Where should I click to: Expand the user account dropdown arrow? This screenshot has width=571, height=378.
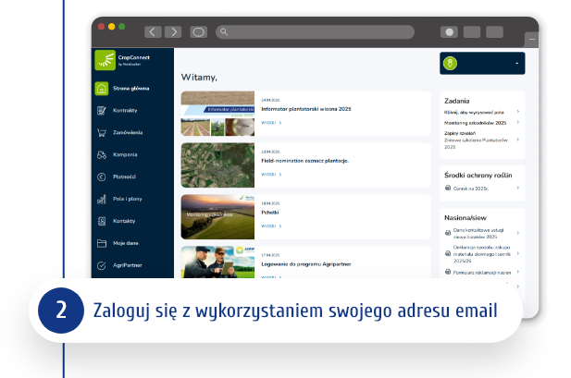click(x=516, y=64)
